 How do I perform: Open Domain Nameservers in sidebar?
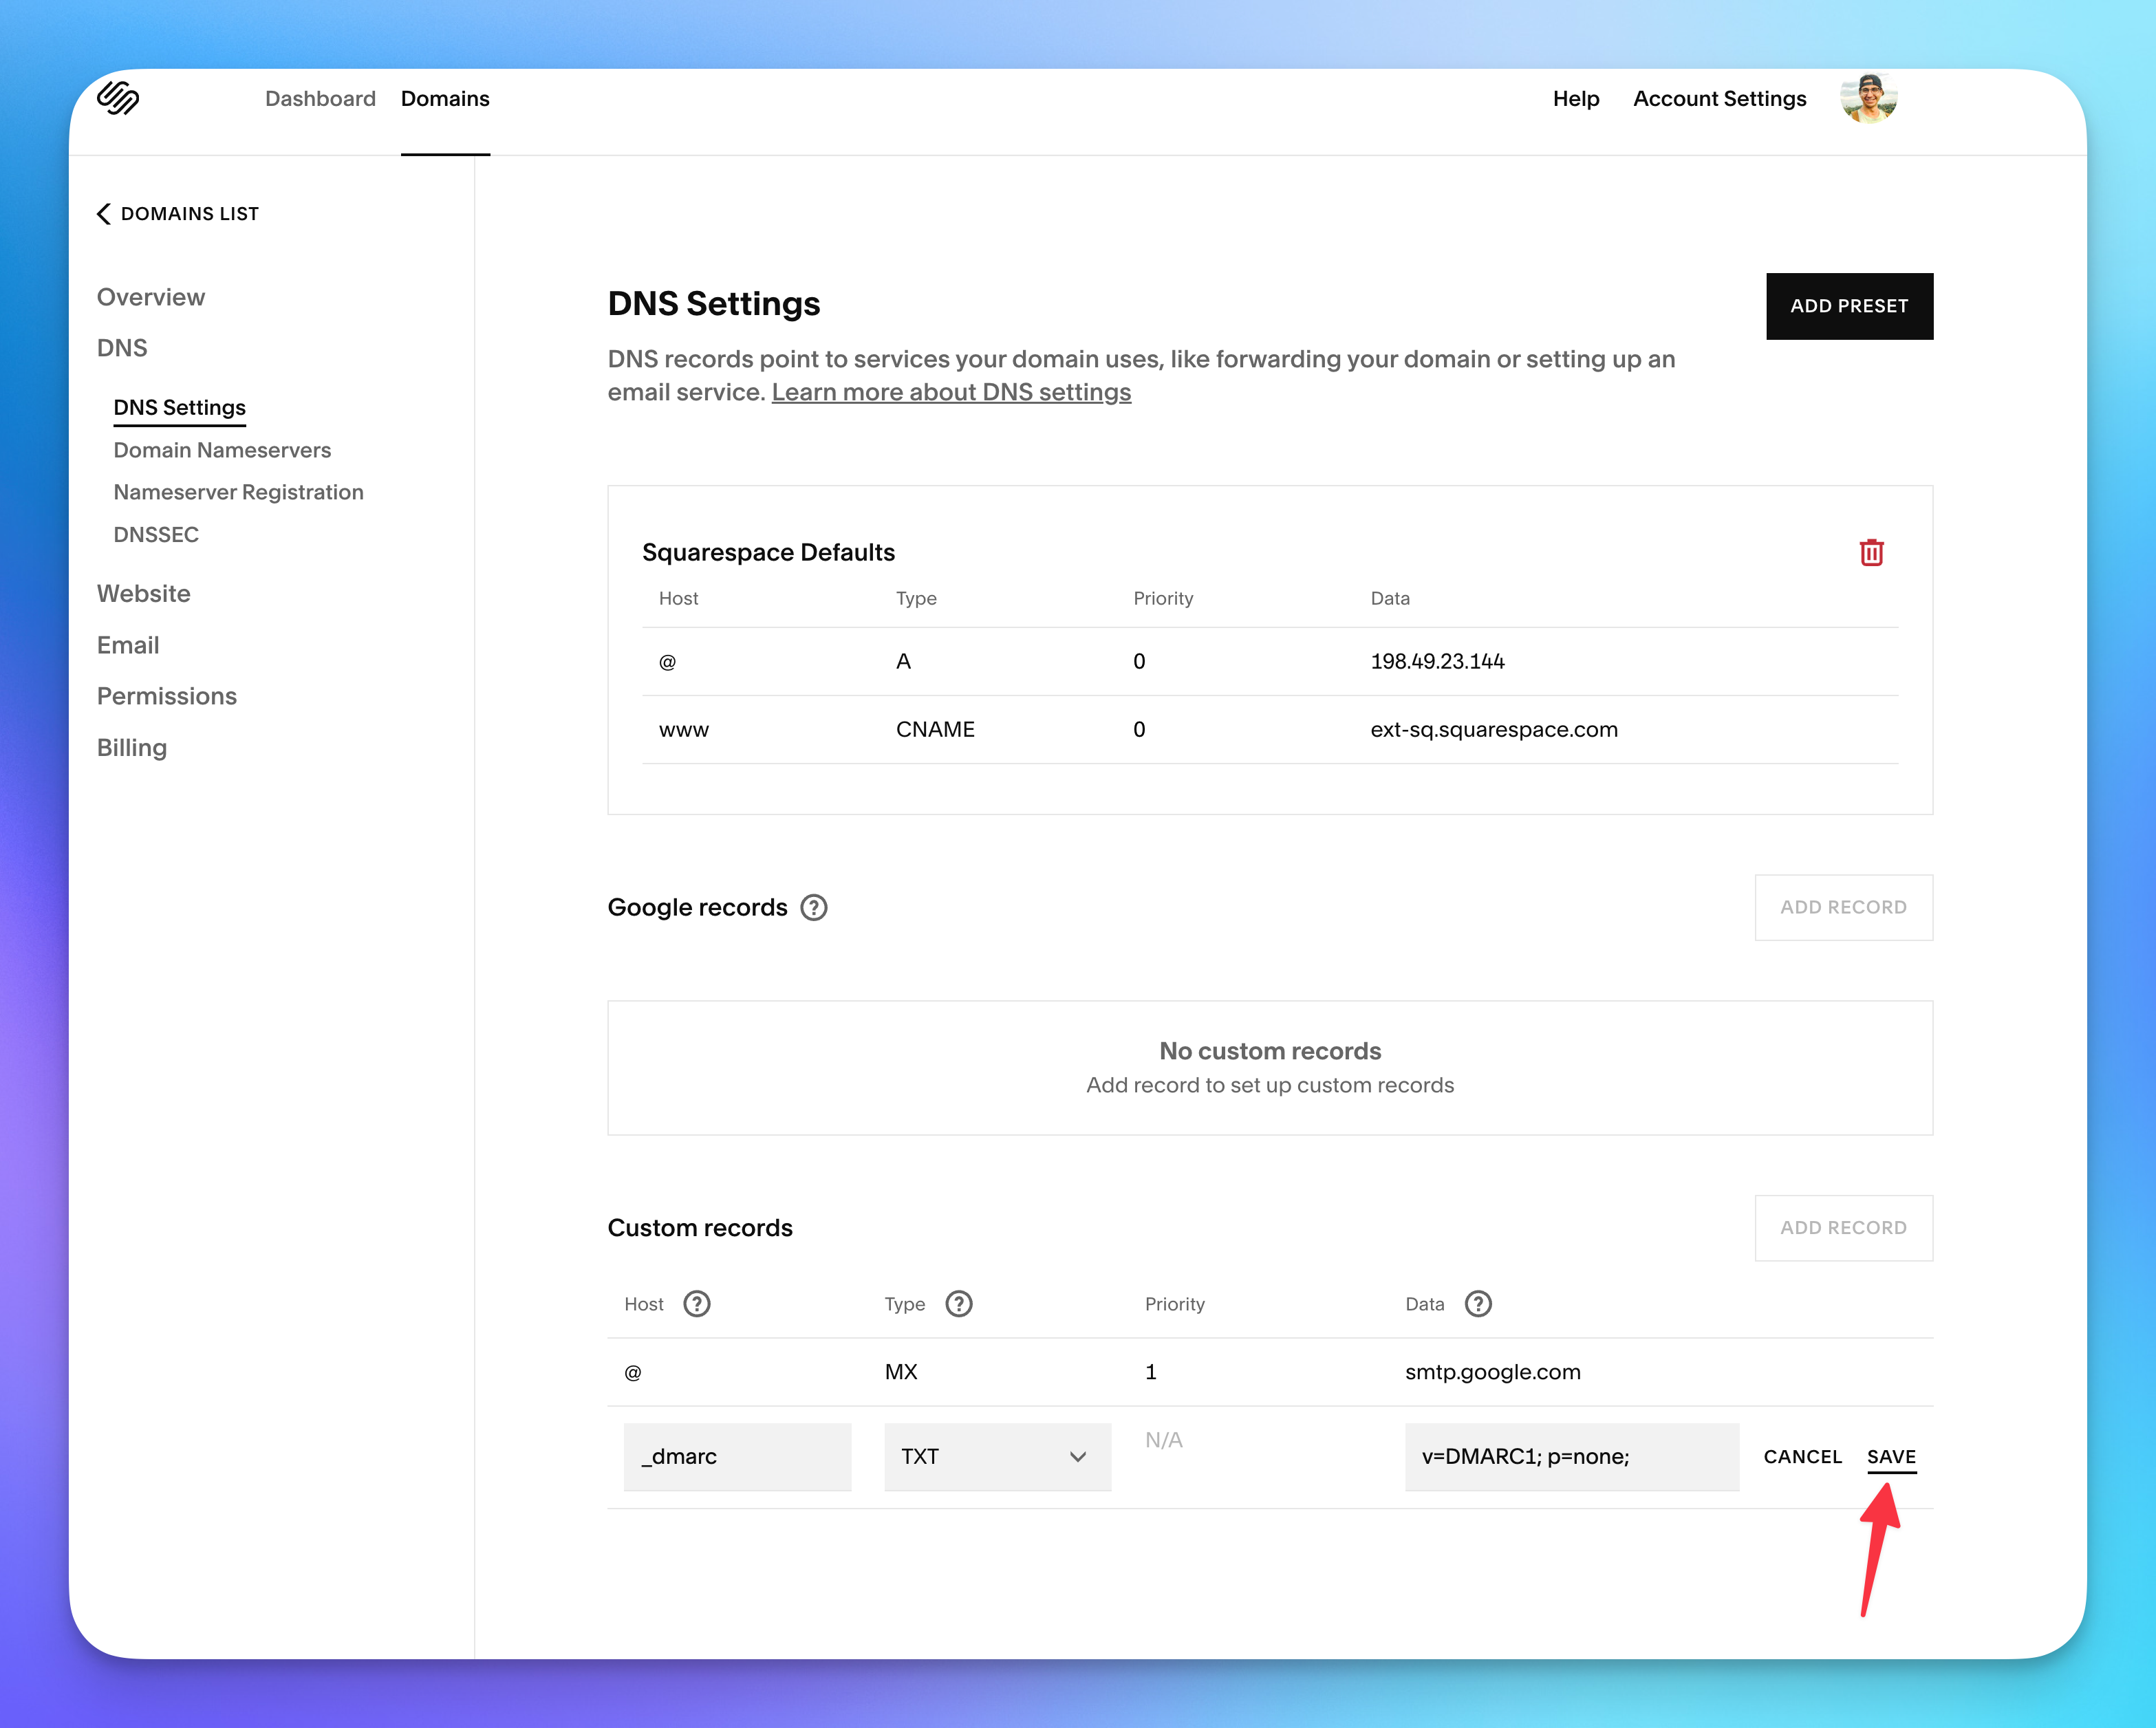click(222, 450)
